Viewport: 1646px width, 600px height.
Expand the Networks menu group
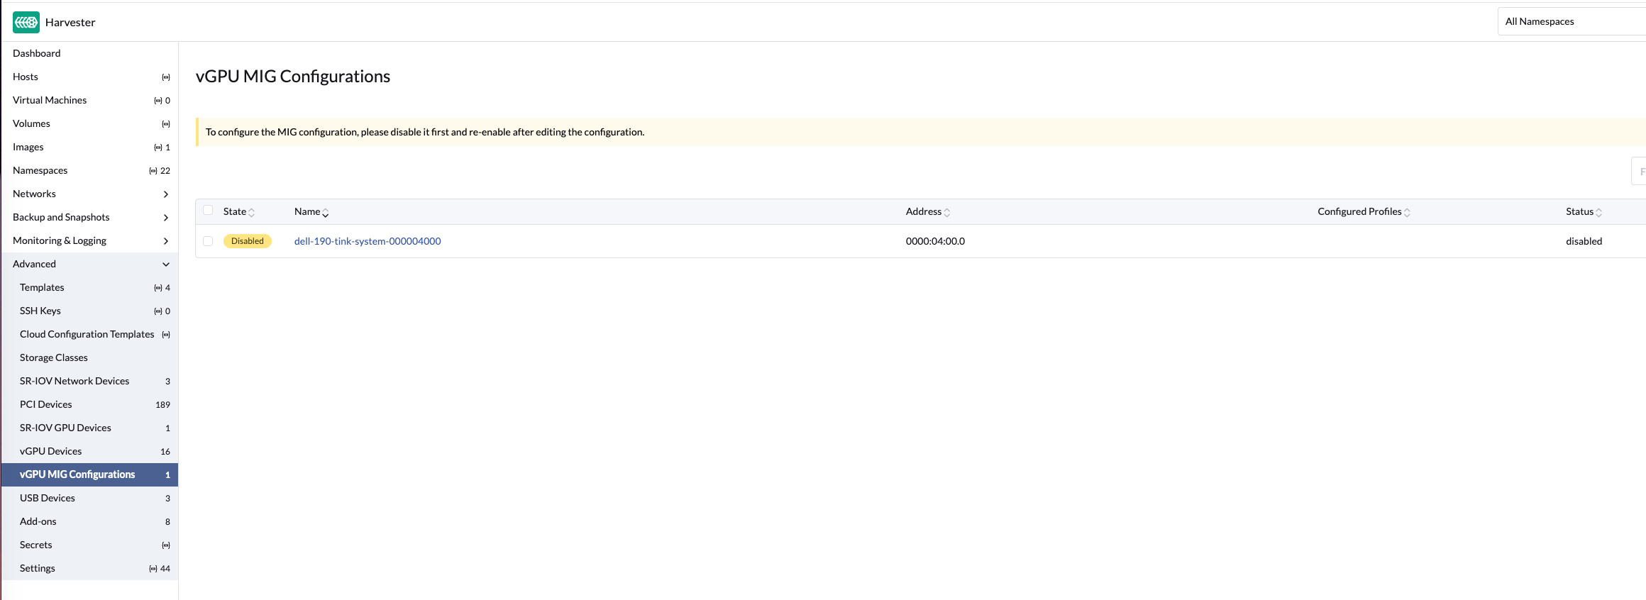pos(166,194)
